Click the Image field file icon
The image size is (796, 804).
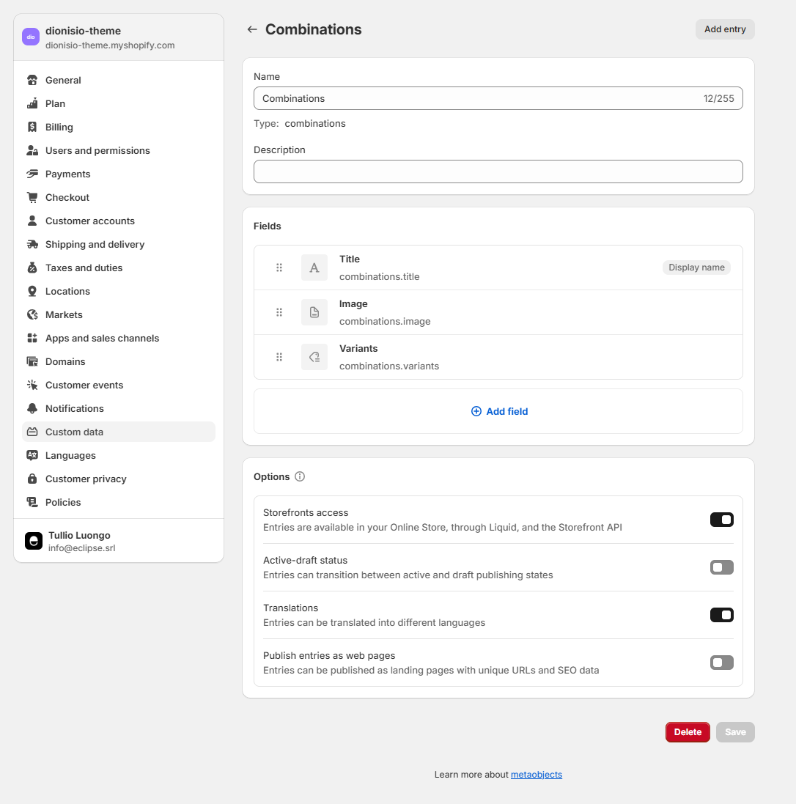click(314, 312)
